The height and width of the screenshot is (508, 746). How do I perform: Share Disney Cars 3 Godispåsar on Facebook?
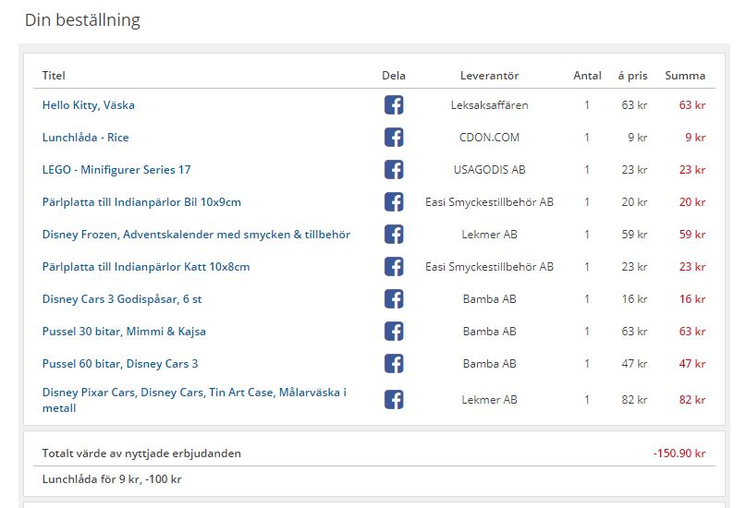pos(394,299)
